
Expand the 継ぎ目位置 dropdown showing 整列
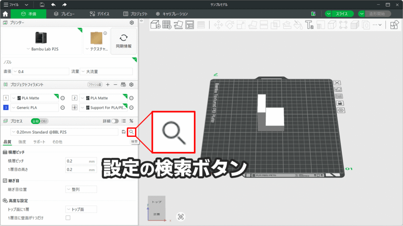click(x=81, y=189)
